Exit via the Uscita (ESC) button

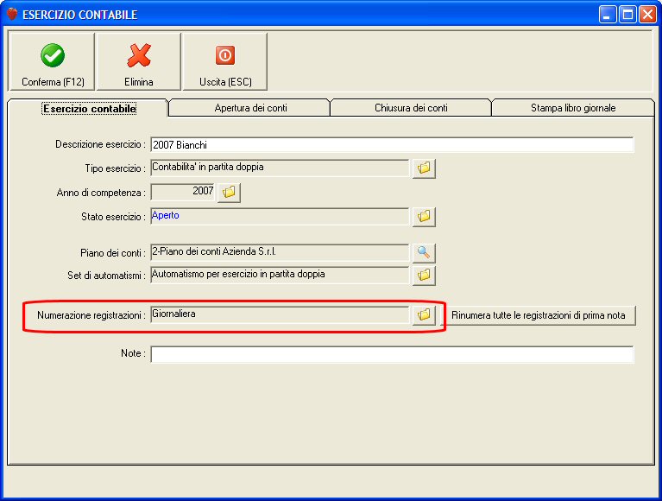[225, 61]
